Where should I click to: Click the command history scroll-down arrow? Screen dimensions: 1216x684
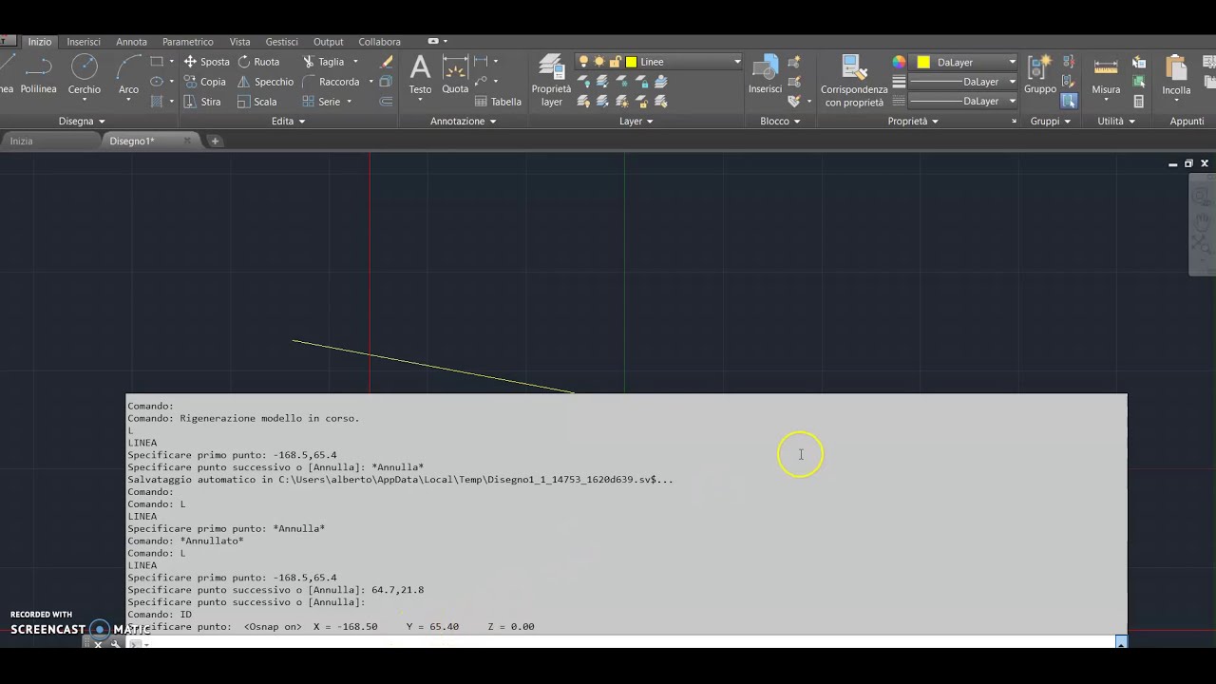[x=1121, y=643]
